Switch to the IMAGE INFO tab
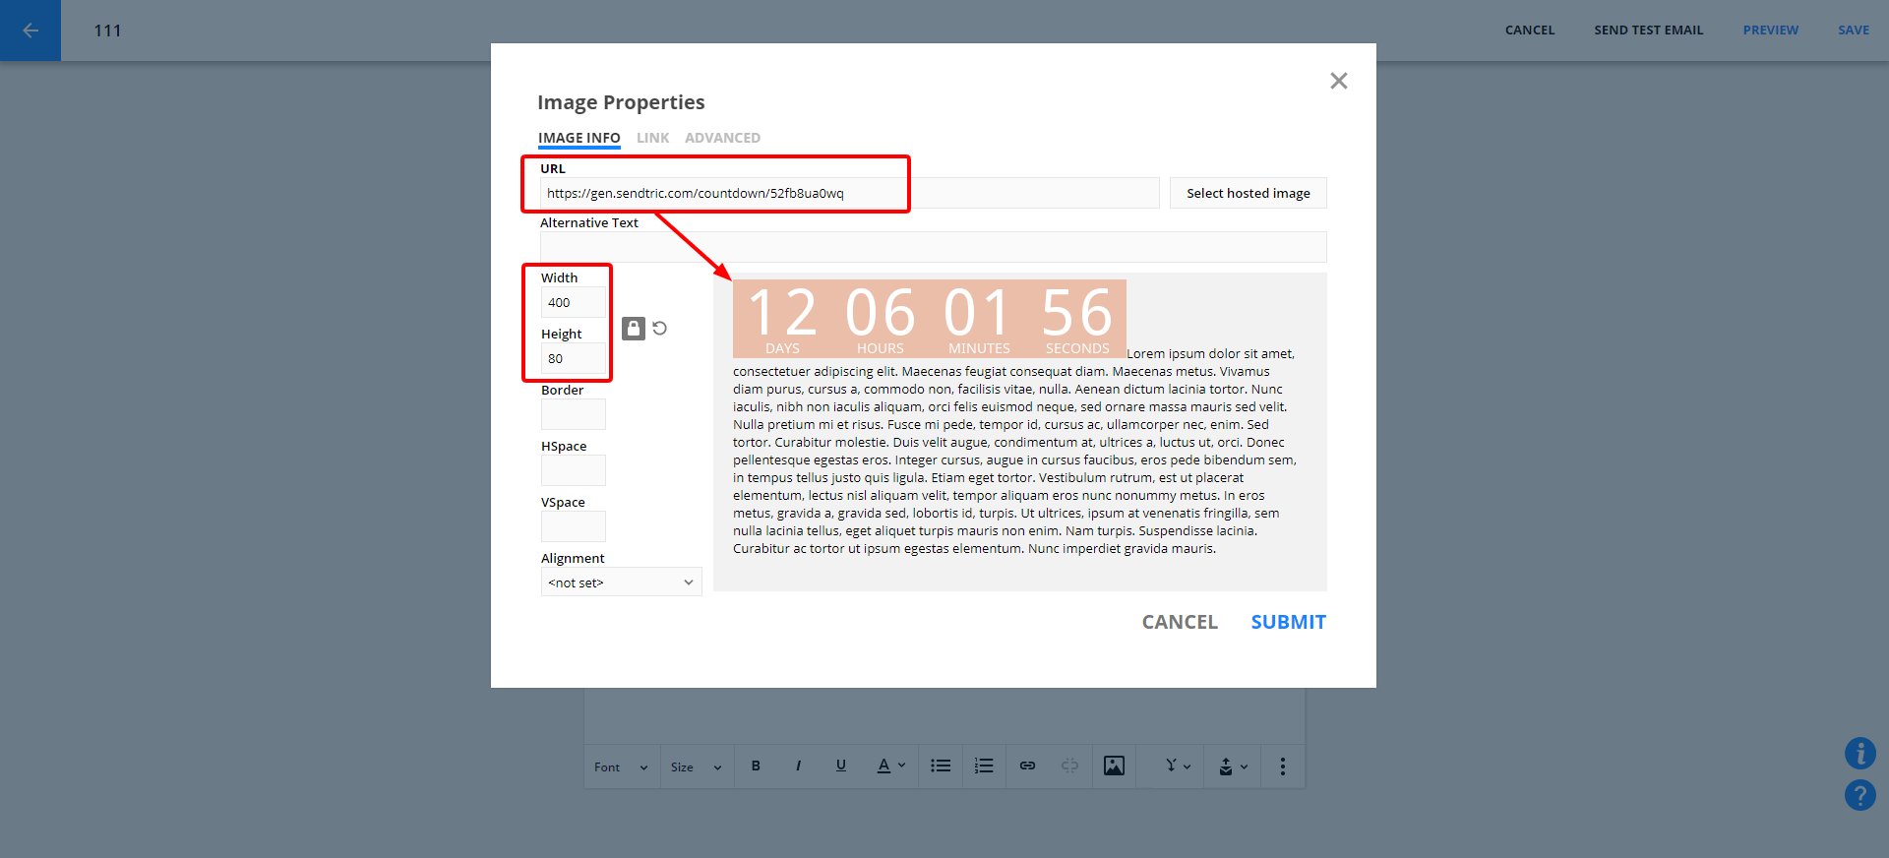Screen dimensions: 1889x858 pyautogui.click(x=579, y=138)
